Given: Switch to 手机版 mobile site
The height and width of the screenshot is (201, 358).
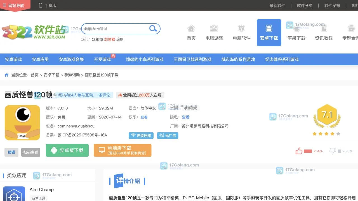Looking at the screenshot, I should 48,5.
